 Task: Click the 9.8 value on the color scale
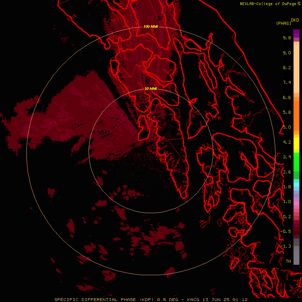pyautogui.click(x=287, y=38)
